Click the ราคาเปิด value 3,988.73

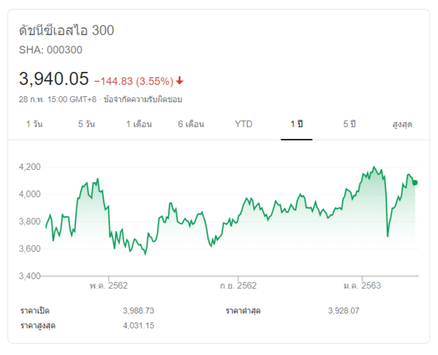tap(138, 310)
